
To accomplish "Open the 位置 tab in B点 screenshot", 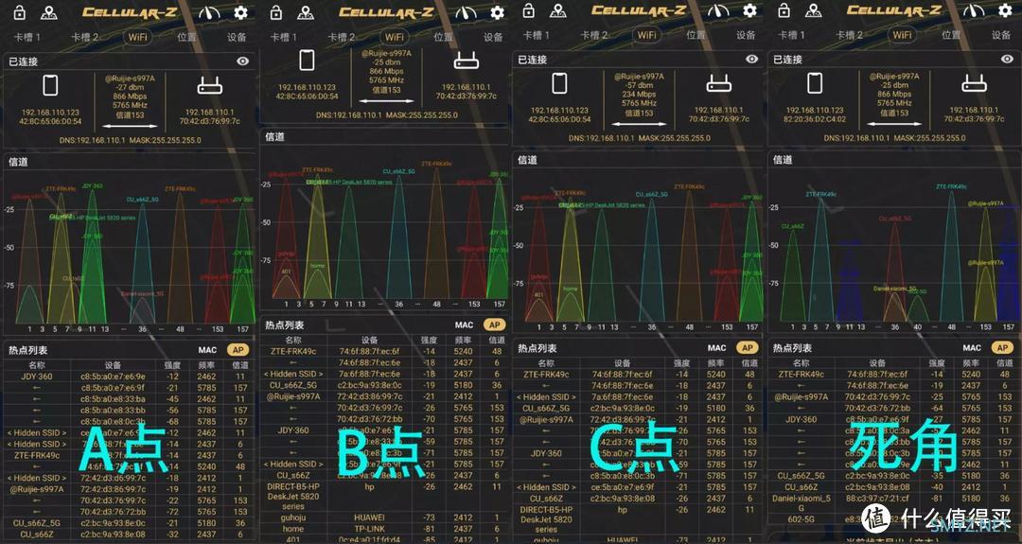I will point(443,37).
